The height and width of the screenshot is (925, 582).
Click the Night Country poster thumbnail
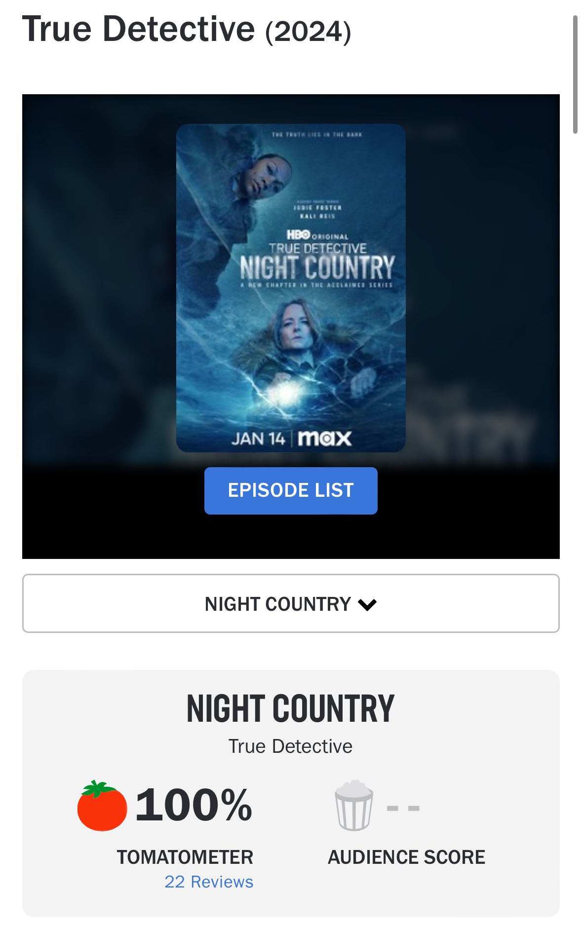(291, 288)
